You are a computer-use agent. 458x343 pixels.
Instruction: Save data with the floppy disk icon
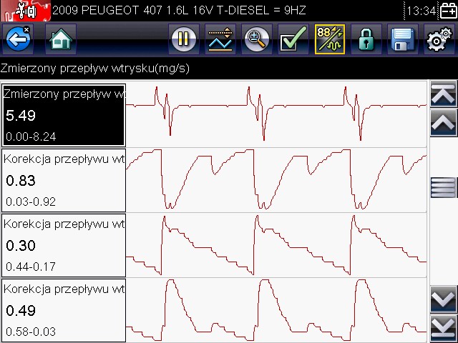tap(402, 40)
